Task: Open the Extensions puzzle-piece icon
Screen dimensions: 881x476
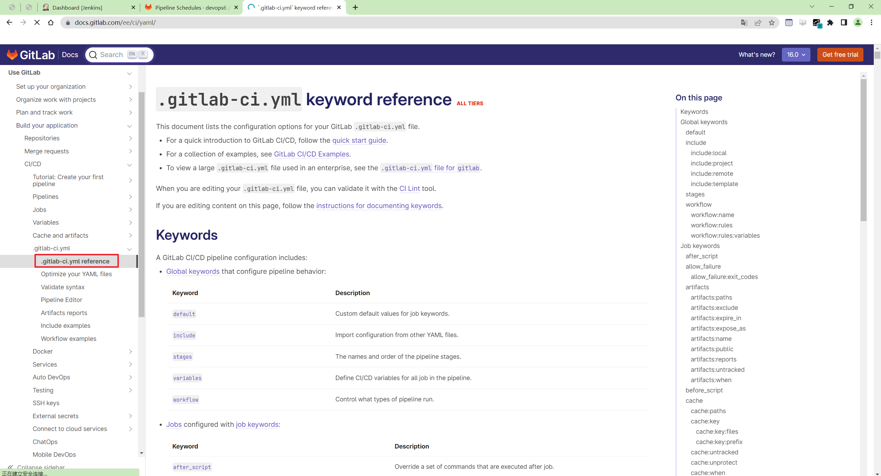Action: pyautogui.click(x=830, y=22)
